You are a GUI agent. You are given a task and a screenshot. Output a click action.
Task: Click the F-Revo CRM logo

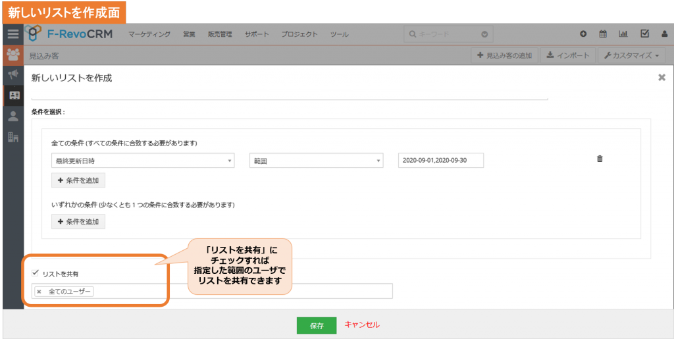click(x=68, y=34)
